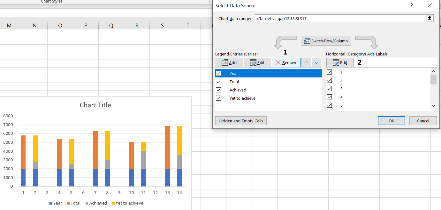Remove the highlighted Year series
This screenshot has height=210, width=441.
286,62
